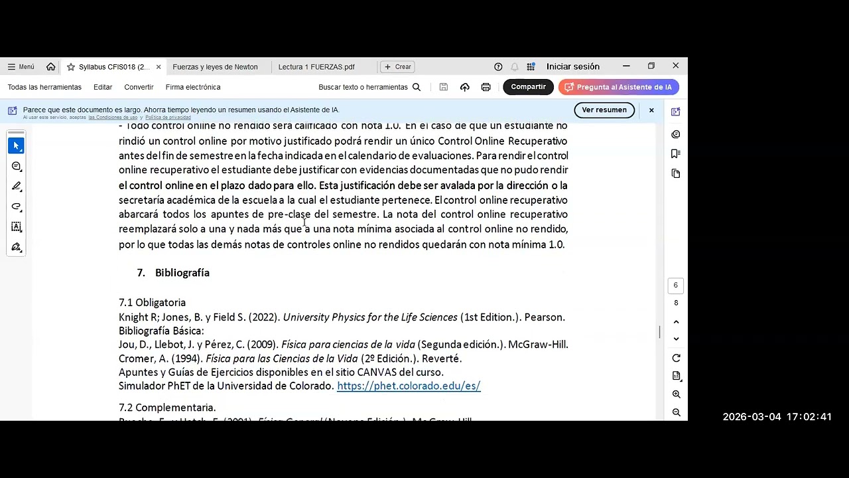Click the current page number box 6
This screenshot has height=478, width=849.
676,285
